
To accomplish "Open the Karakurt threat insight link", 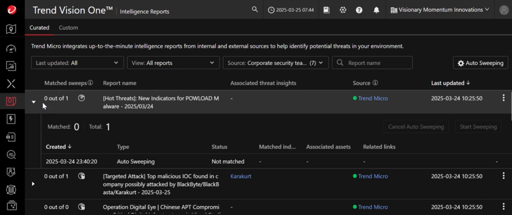I will pyautogui.click(x=241, y=176).
